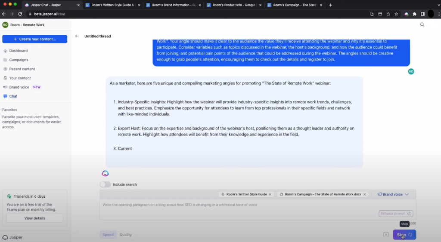
Task: Open Your content in the sidebar
Action: tap(20, 78)
